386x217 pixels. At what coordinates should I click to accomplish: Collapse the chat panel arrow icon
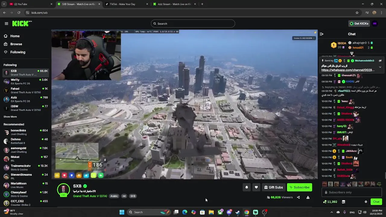point(321,34)
